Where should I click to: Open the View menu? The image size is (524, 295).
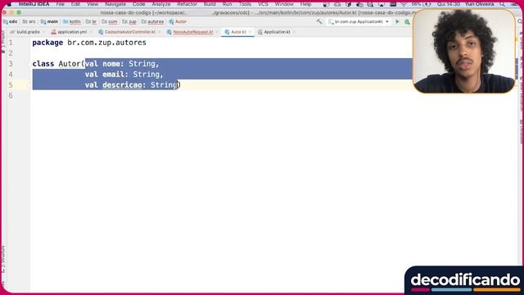[x=93, y=4]
